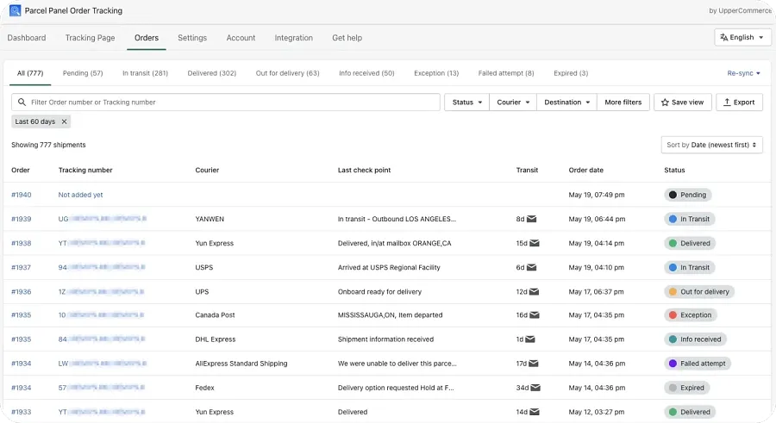
Task: Click the envelope icon in DHL Express row
Action: tap(530, 339)
